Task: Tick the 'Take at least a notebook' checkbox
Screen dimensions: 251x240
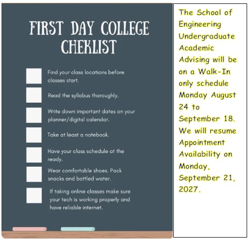Action: (34, 135)
